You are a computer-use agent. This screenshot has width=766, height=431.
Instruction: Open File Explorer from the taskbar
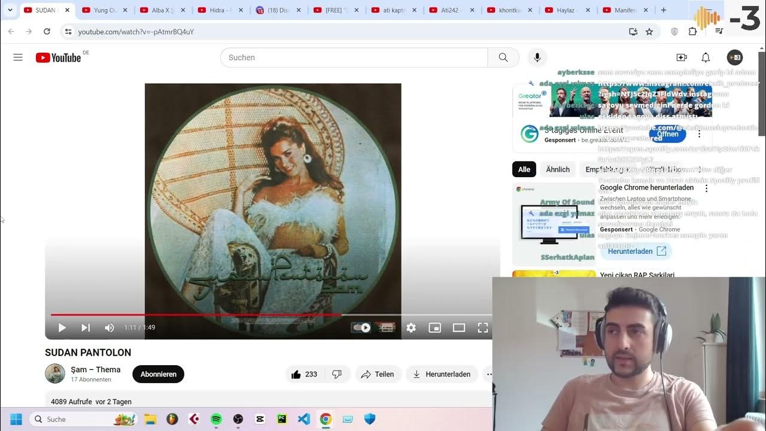click(150, 419)
